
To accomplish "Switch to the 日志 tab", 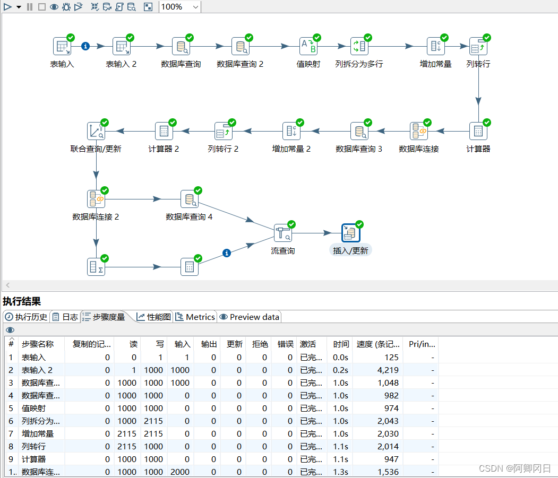I will pyautogui.click(x=65, y=317).
